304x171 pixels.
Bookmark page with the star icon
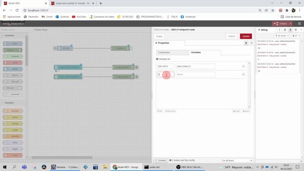point(273,10)
